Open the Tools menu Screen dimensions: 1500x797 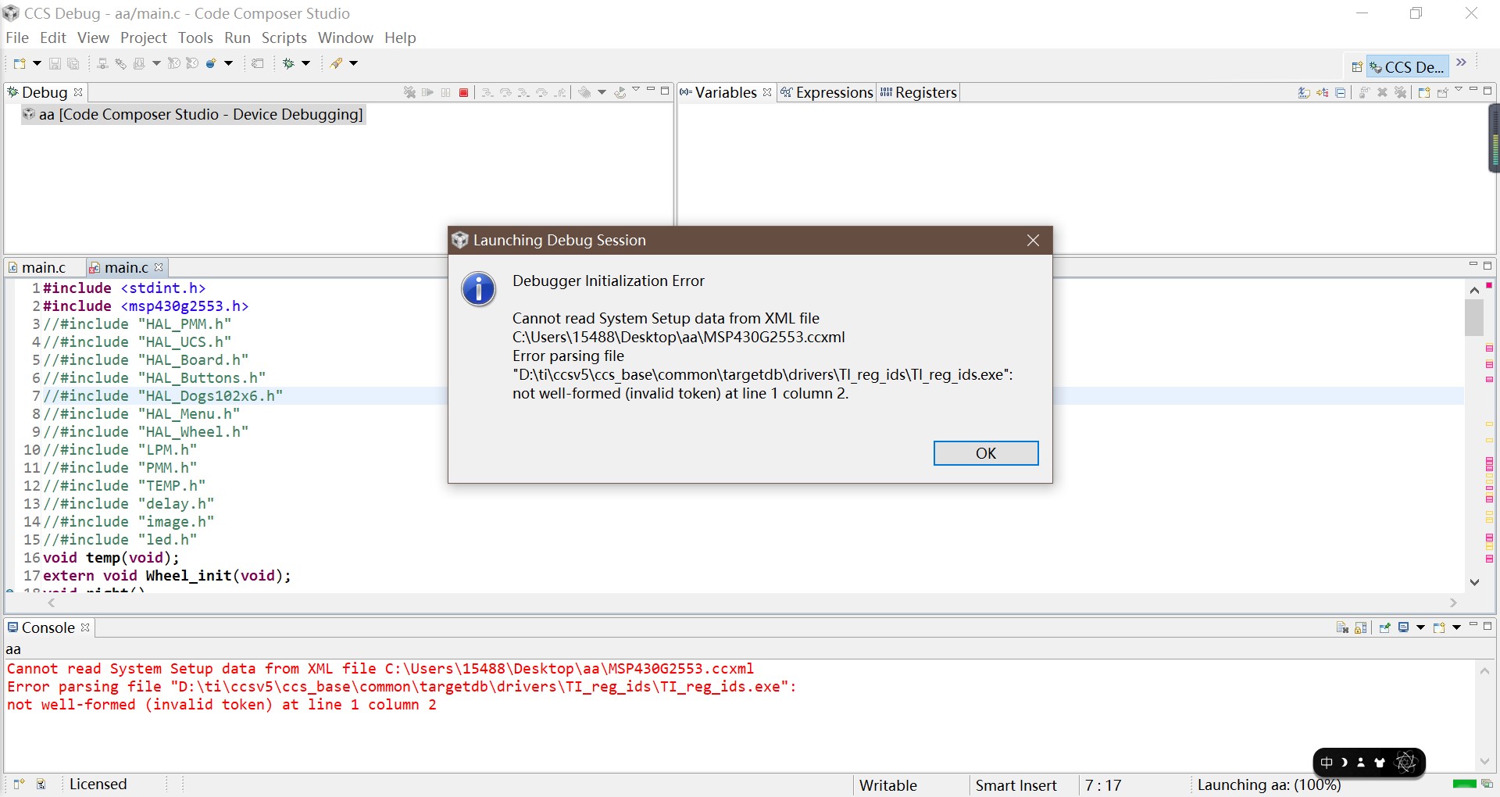(195, 38)
